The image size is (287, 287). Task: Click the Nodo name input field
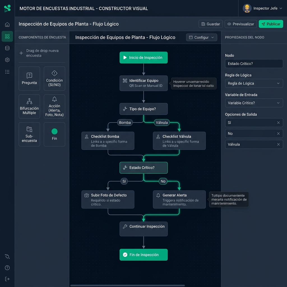tap(254, 64)
